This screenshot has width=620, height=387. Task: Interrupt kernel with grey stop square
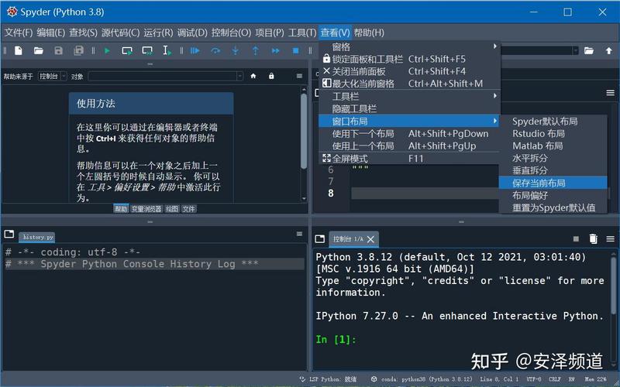click(576, 238)
